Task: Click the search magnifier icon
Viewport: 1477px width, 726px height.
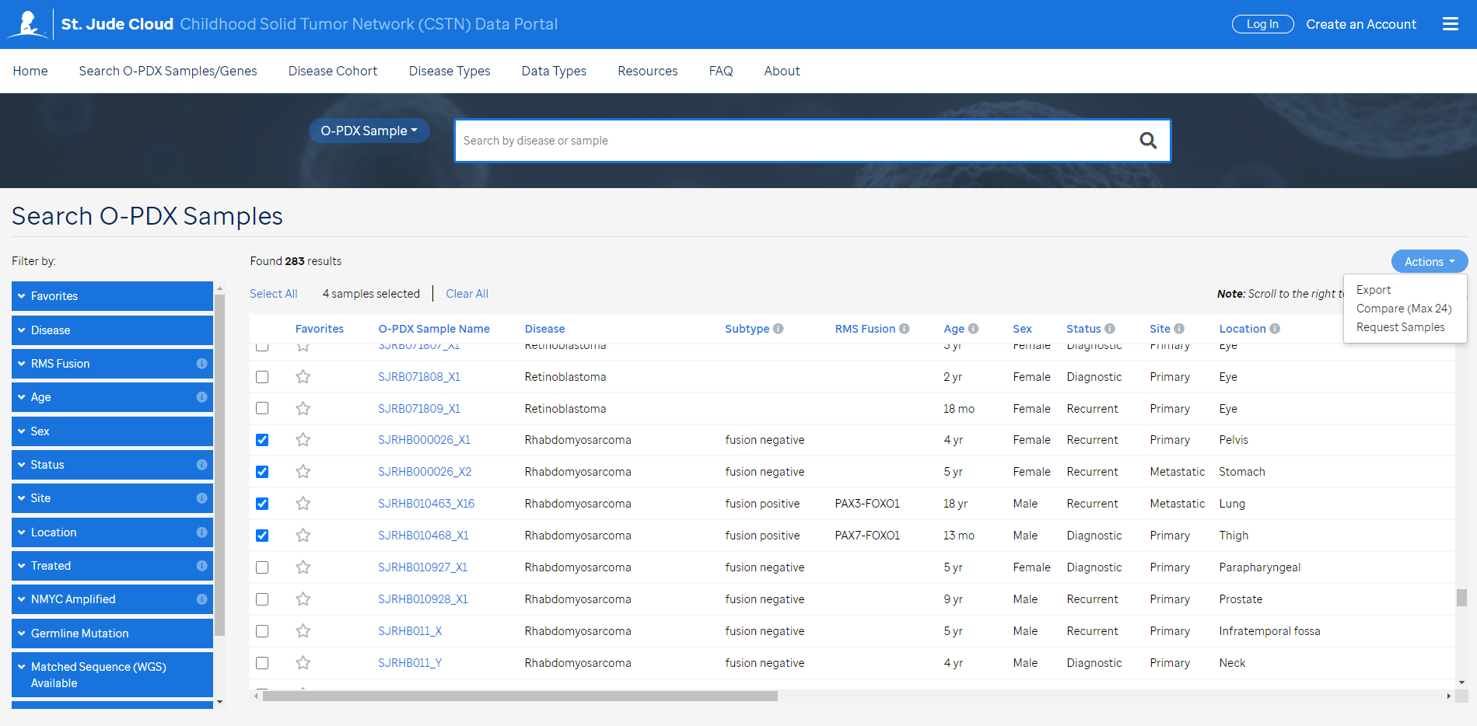Action: pos(1148,141)
